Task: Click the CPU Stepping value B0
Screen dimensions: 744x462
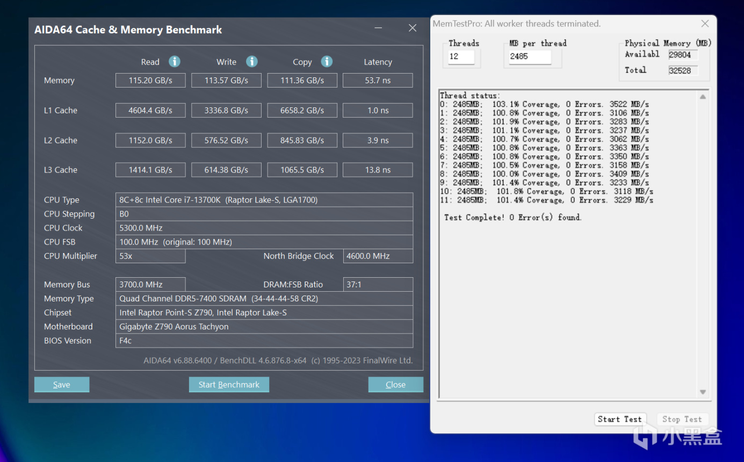Action: tap(264, 214)
